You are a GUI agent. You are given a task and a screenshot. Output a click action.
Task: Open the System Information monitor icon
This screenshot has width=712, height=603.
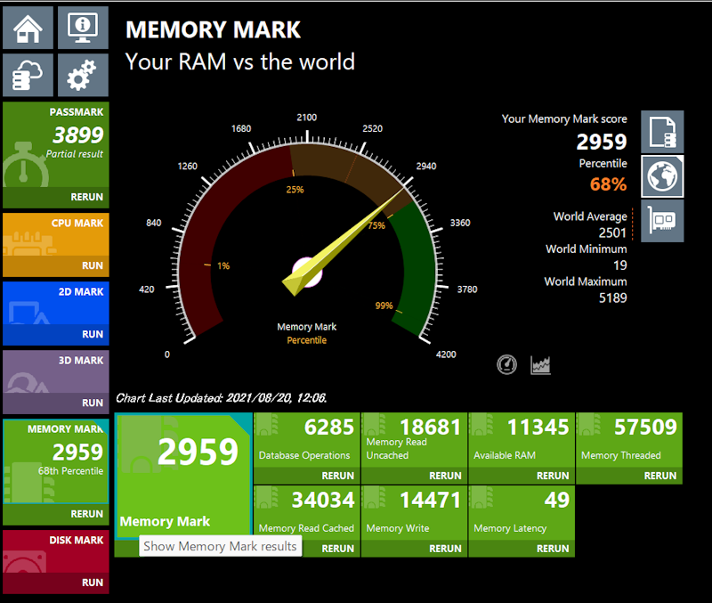coord(83,28)
